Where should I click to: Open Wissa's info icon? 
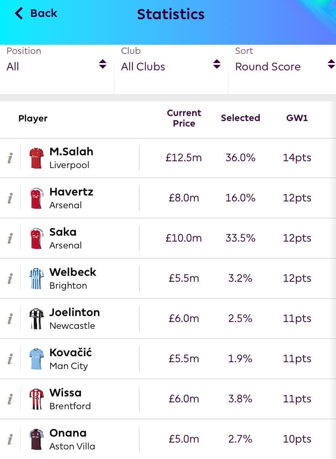10,399
